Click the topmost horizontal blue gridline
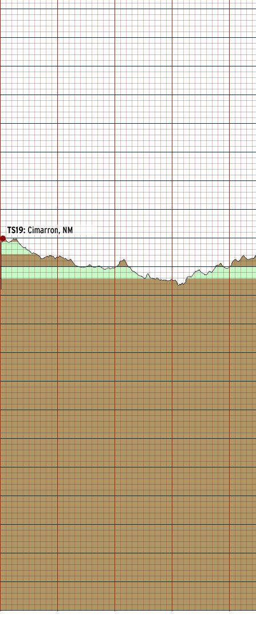The width and height of the screenshot is (256, 629). tap(128, 9)
